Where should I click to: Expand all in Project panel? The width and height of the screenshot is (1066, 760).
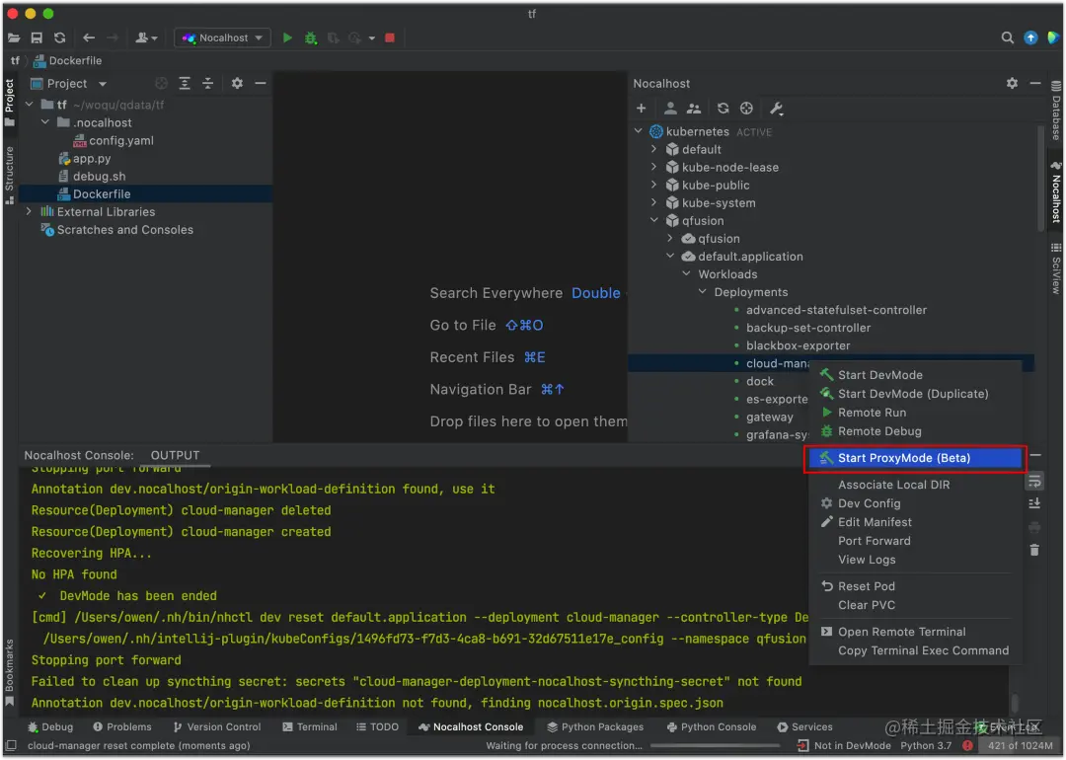click(x=185, y=83)
